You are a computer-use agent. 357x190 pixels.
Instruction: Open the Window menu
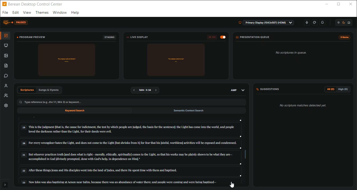pyautogui.click(x=60, y=12)
